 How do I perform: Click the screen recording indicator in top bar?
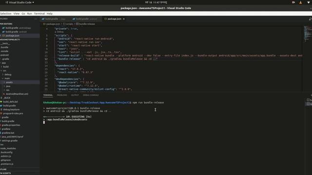coord(293,2)
